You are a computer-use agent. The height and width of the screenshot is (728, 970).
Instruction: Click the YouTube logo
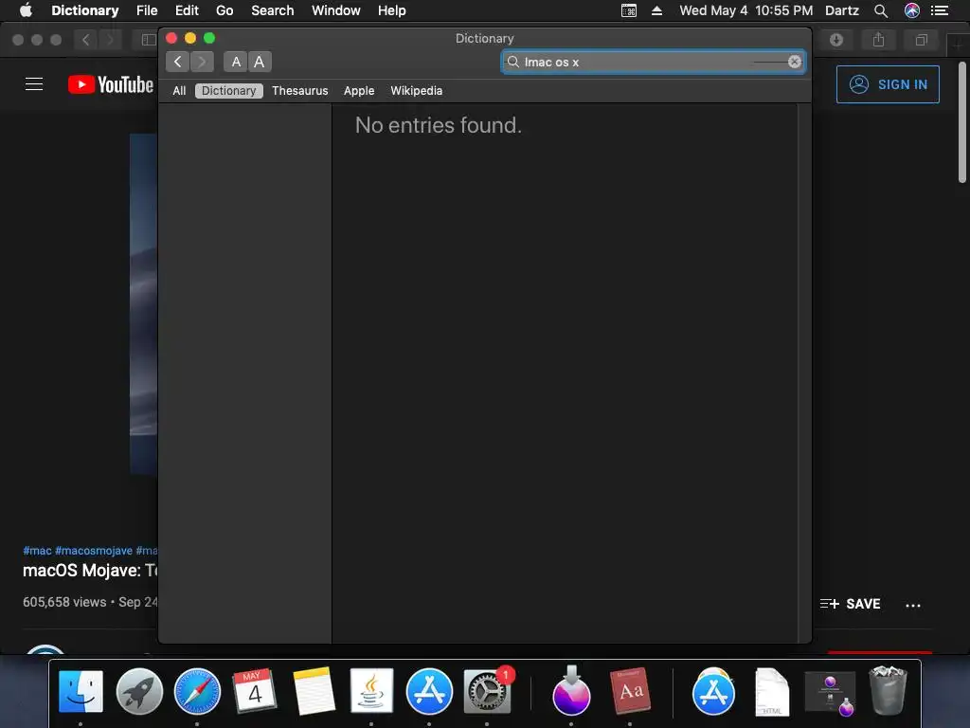(111, 84)
